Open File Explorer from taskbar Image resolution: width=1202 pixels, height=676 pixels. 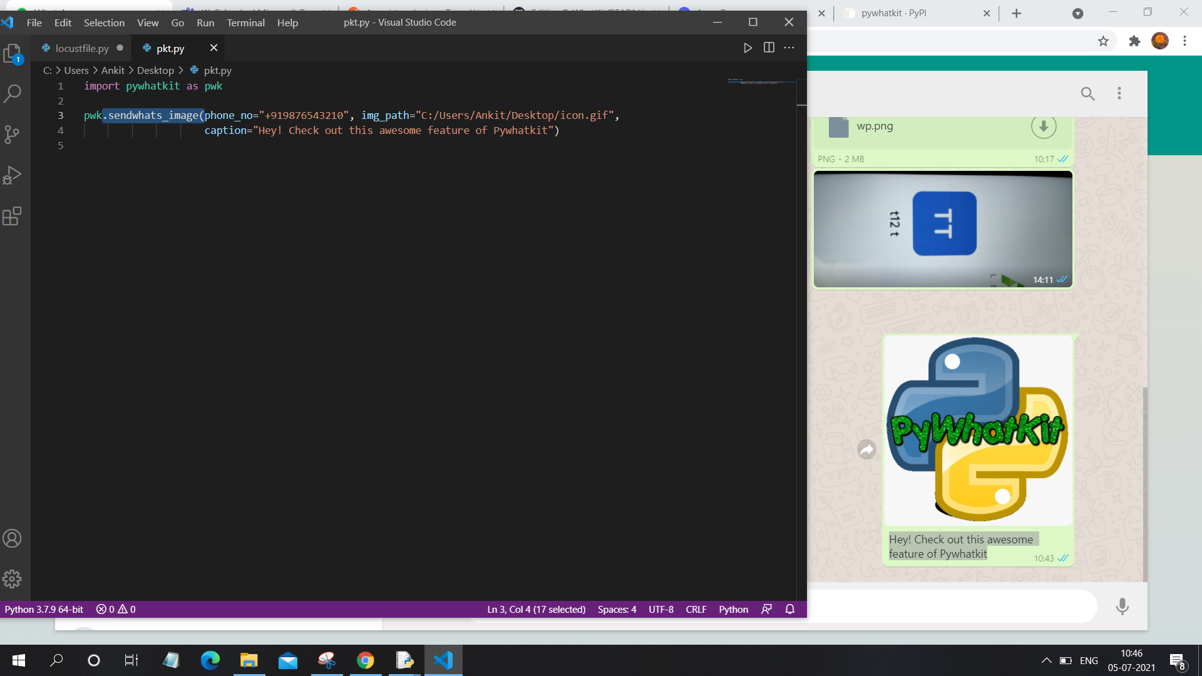[249, 660]
